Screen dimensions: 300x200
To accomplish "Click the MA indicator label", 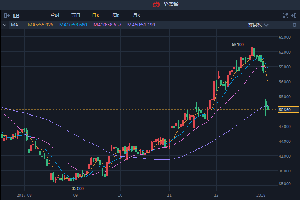I will 15,25.
